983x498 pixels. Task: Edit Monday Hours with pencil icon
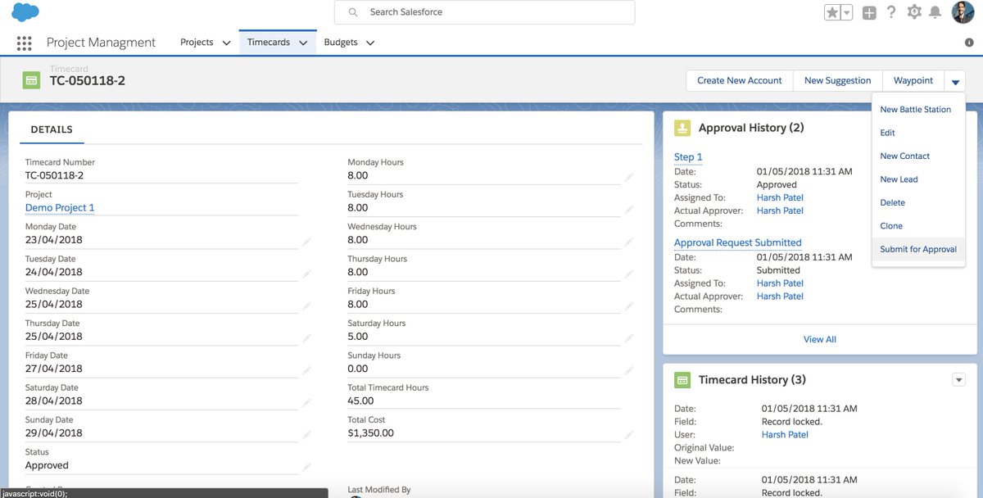[x=629, y=177]
